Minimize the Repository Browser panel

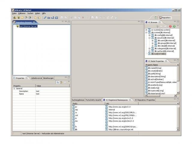(x=66, y=22)
